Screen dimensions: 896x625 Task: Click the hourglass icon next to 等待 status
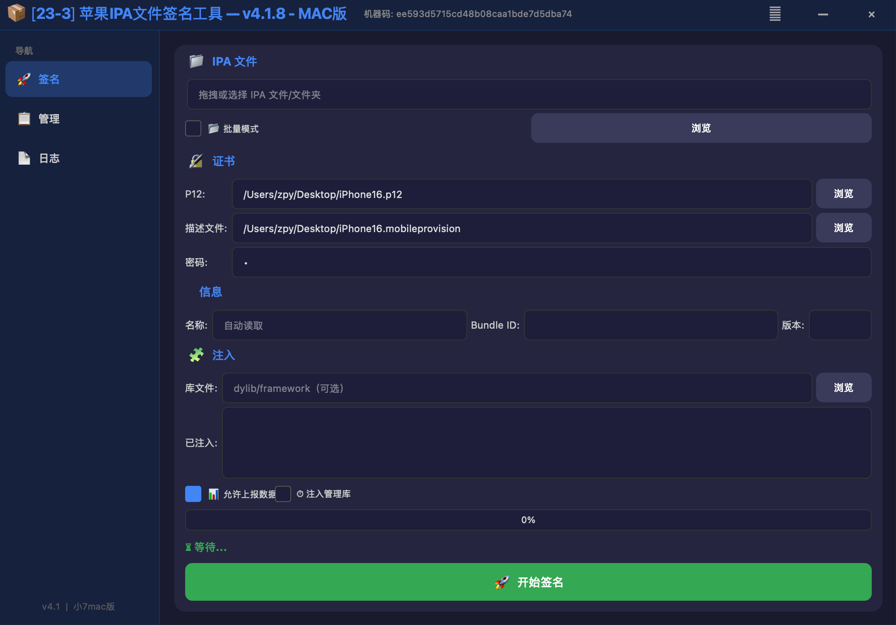click(x=188, y=547)
